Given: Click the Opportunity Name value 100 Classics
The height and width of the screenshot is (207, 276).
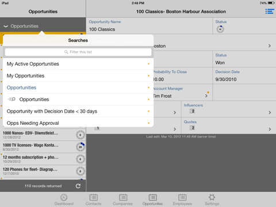Looking at the screenshot, I should point(102,29).
